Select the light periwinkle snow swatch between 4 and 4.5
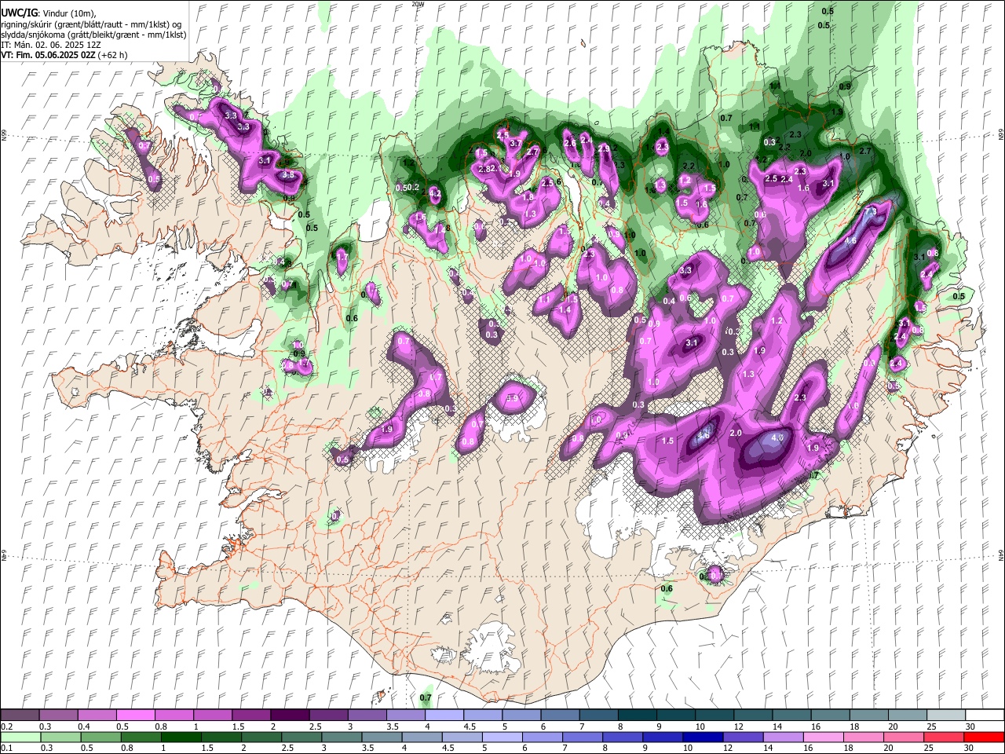This screenshot has width=1005, height=754. pyautogui.click(x=444, y=716)
